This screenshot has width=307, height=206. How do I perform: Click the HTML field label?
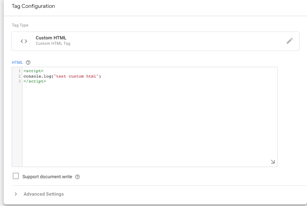click(17, 63)
